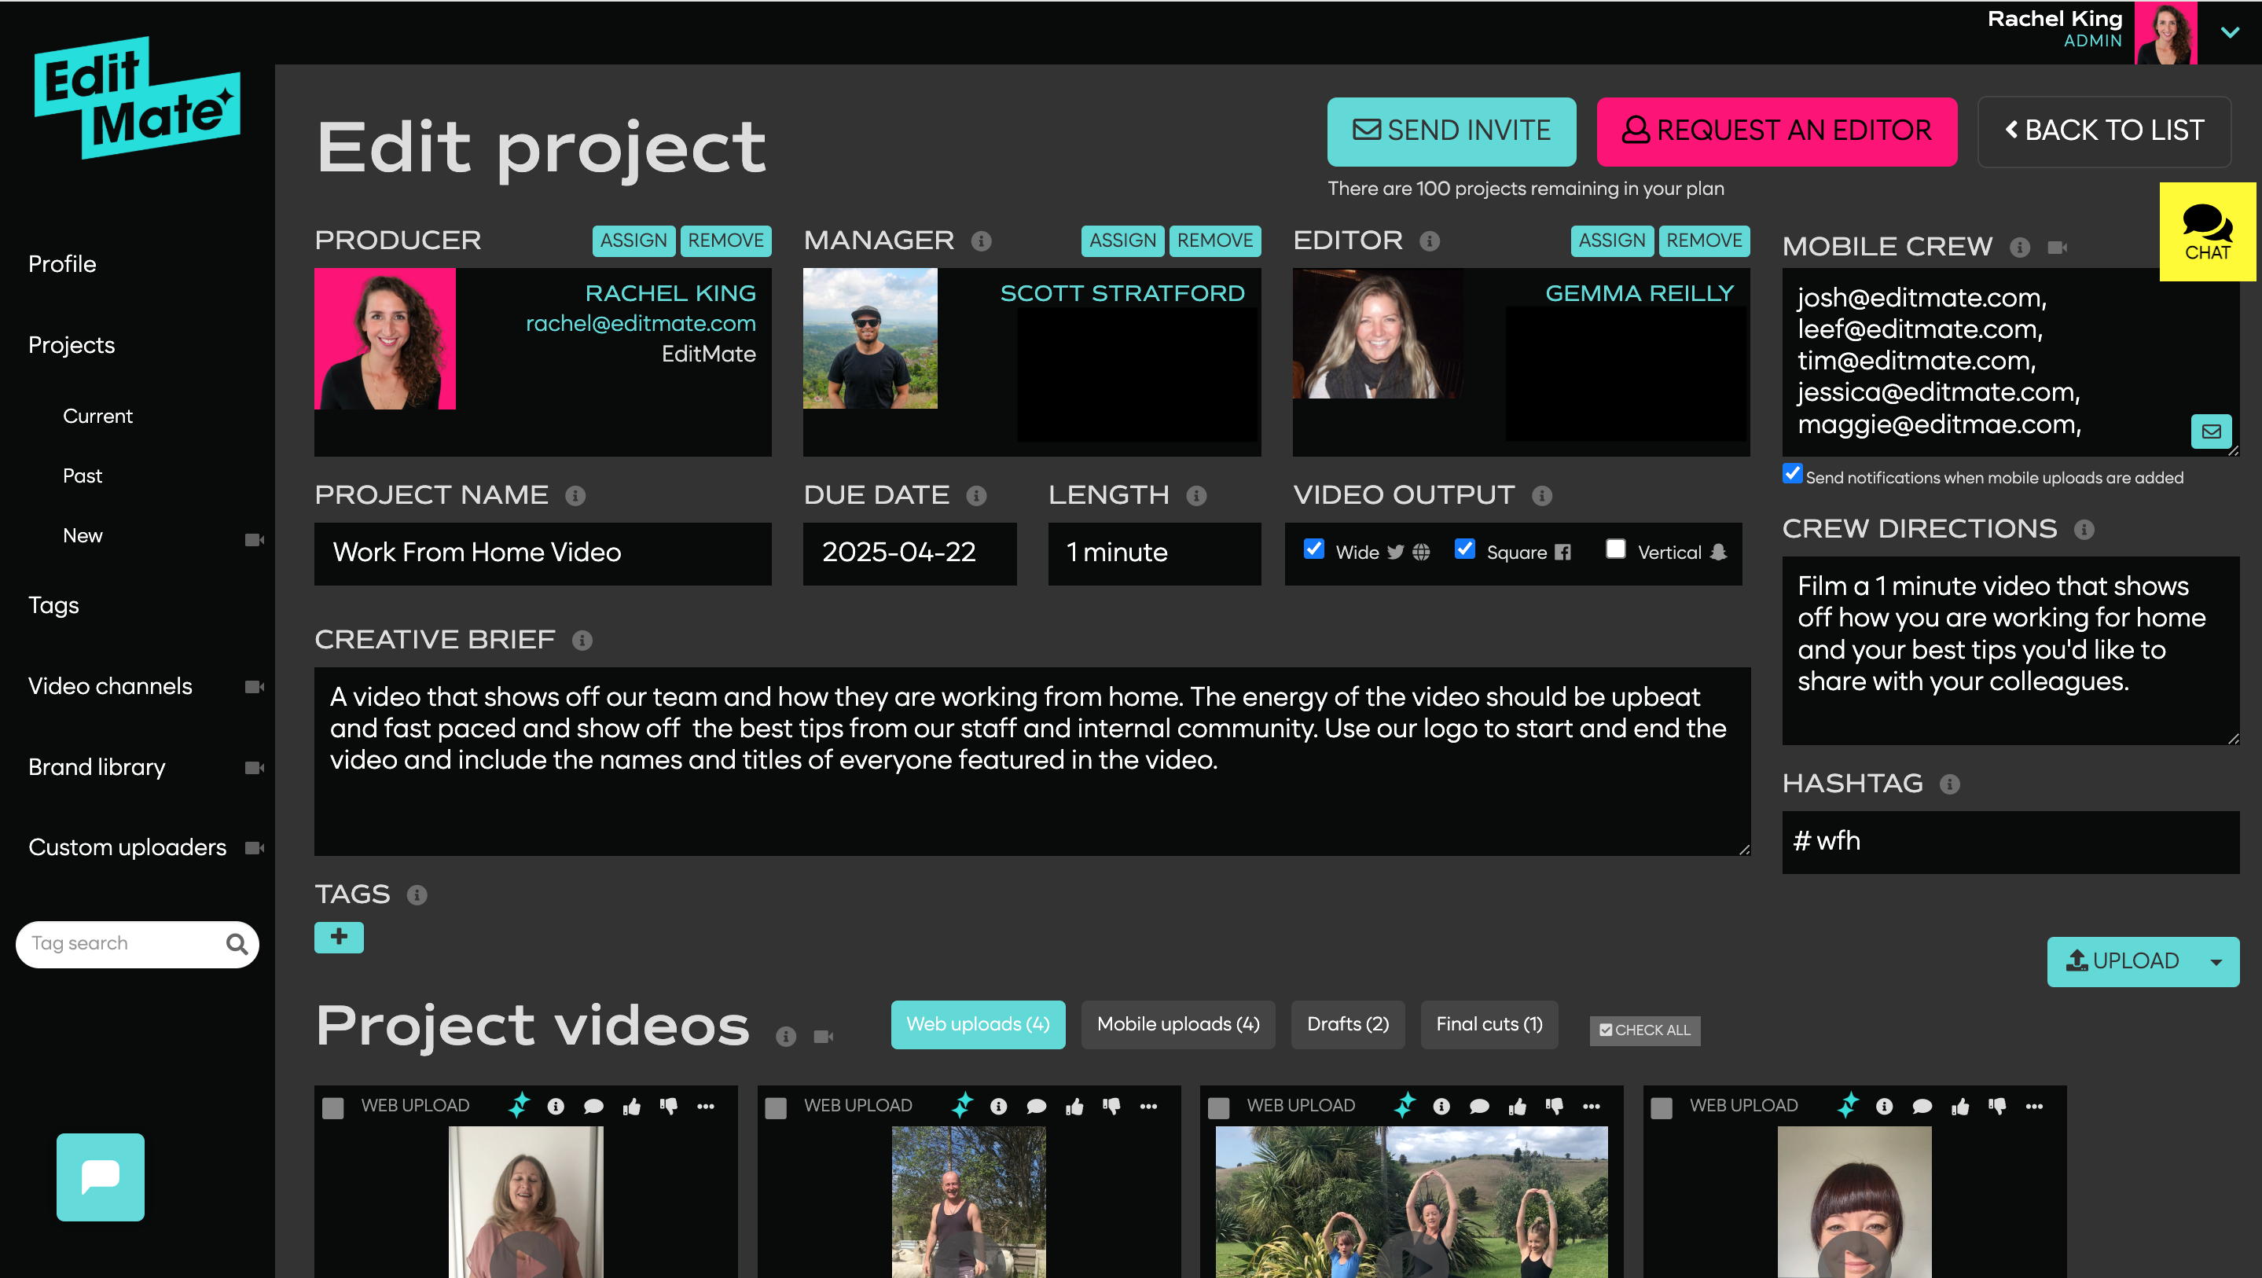Switch to the Web uploads (4) tab

coord(979,1025)
